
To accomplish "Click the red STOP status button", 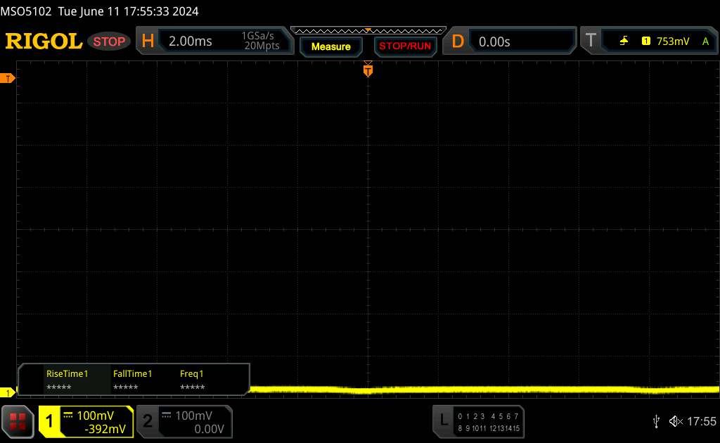I will point(110,41).
